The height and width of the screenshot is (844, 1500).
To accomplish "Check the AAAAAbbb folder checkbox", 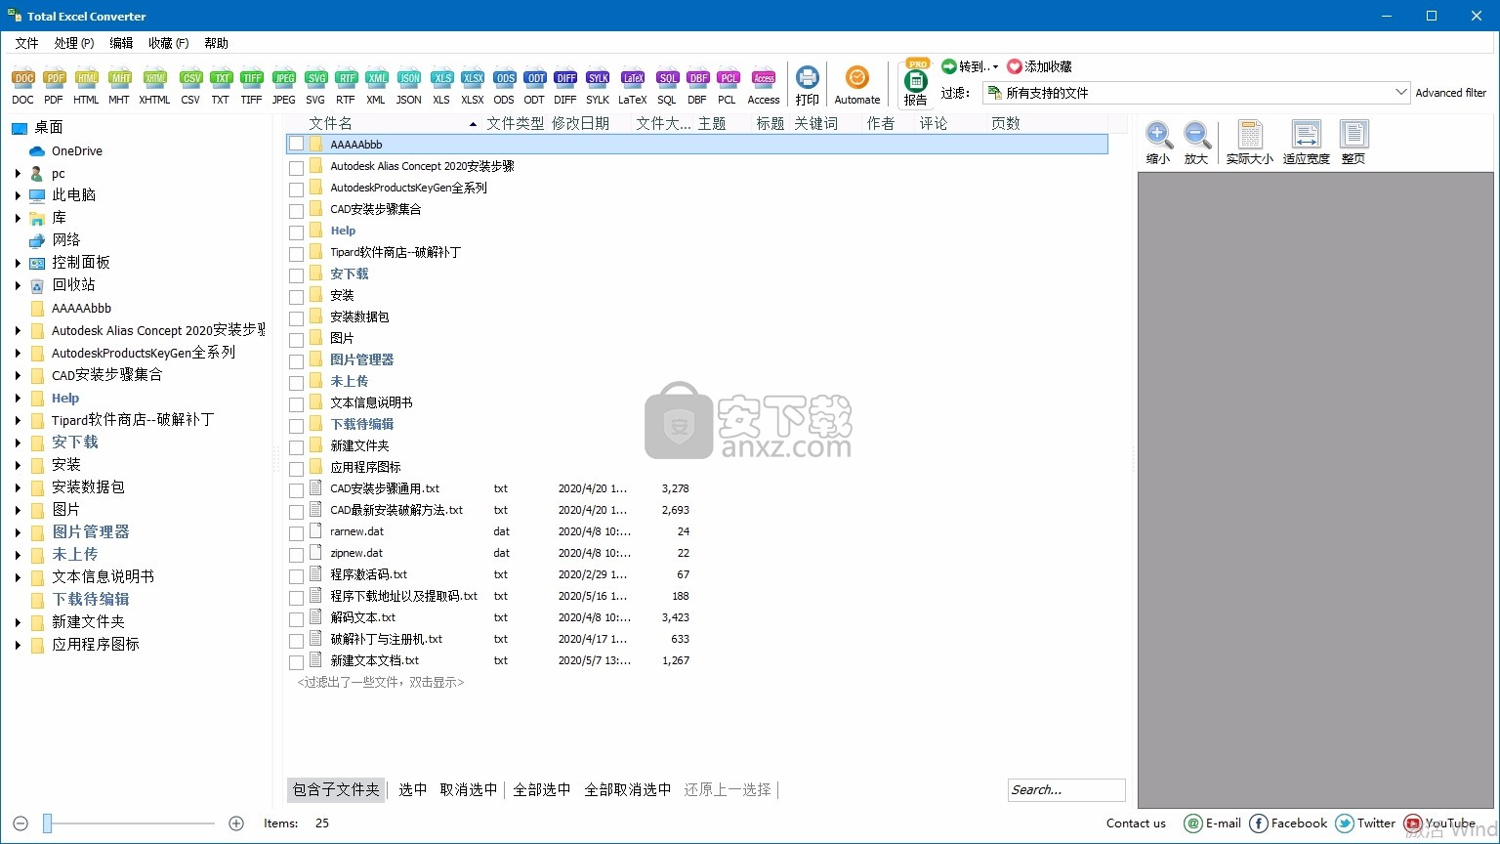I will 296,145.
